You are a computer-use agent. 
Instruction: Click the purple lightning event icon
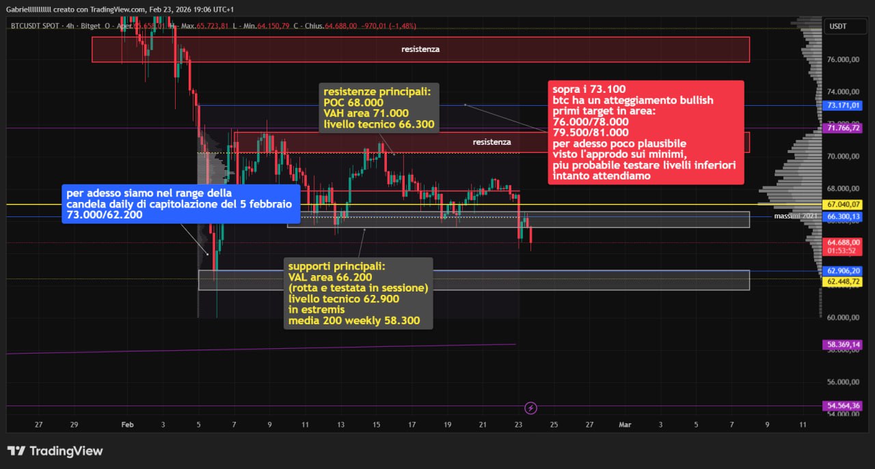click(531, 408)
